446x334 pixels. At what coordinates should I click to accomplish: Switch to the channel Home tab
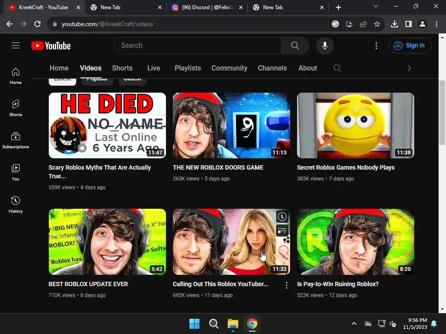click(x=59, y=68)
